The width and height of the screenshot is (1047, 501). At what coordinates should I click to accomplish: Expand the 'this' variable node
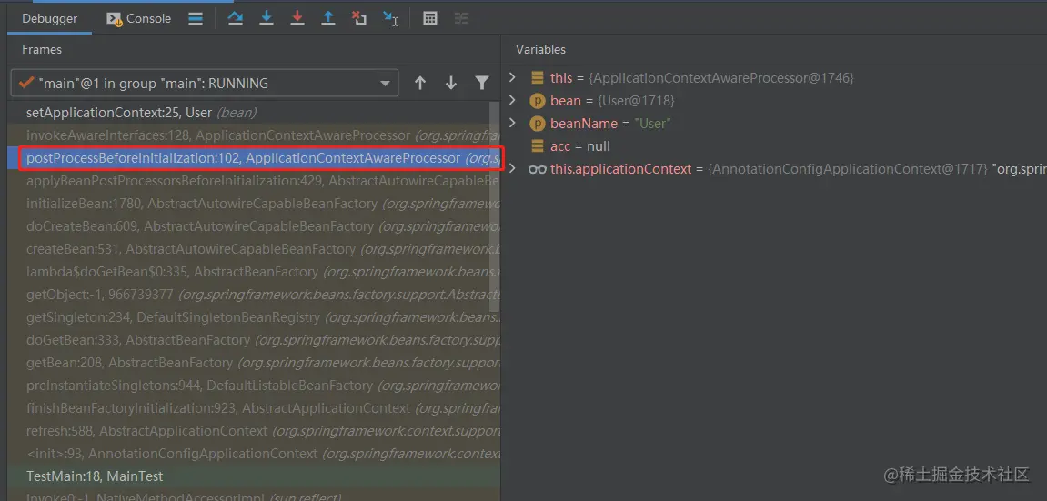point(512,78)
